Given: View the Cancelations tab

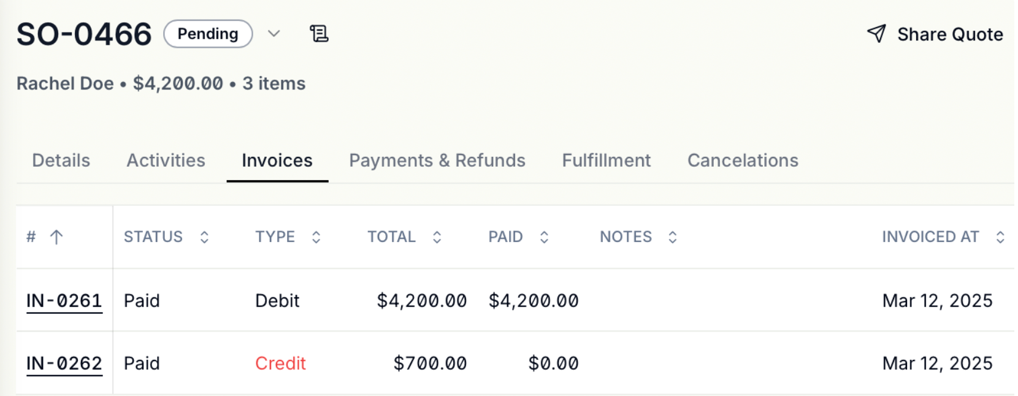Looking at the screenshot, I should click(743, 161).
